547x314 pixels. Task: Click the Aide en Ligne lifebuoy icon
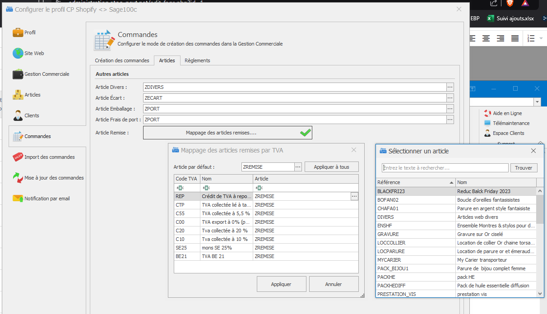(487, 113)
